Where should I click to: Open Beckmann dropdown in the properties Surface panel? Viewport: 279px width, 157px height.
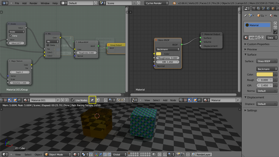point(267,69)
